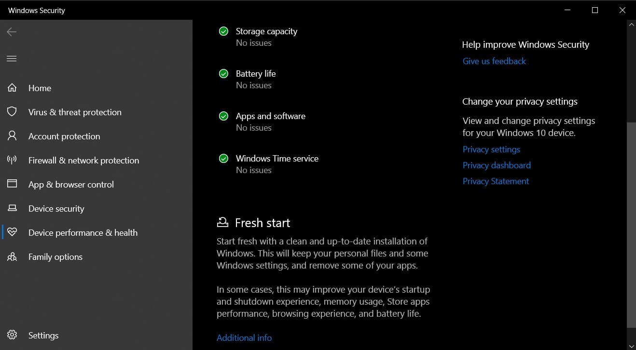Viewport: 636px width, 350px height.
Task: Click the person icon for Account protection
Action: tap(12, 136)
